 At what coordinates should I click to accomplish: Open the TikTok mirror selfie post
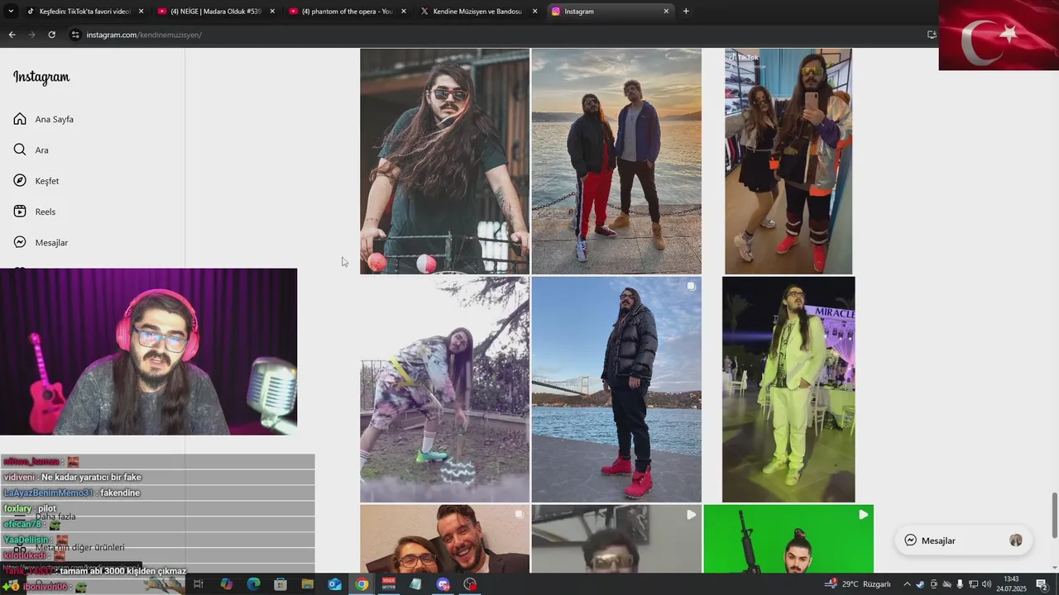pyautogui.click(x=788, y=161)
